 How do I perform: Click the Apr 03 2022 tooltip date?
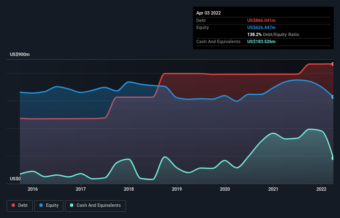[208, 13]
